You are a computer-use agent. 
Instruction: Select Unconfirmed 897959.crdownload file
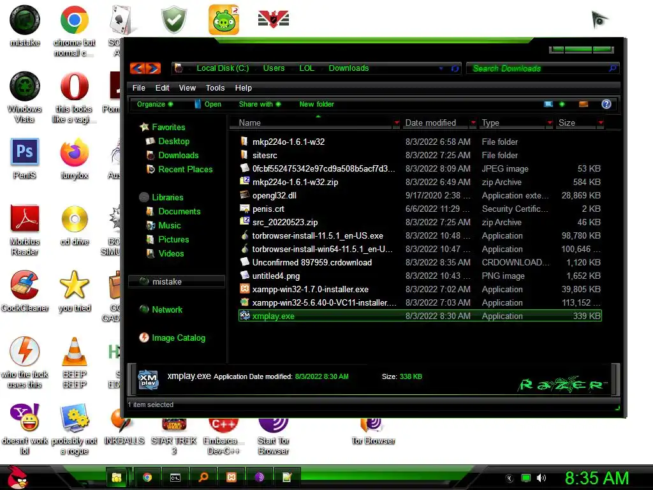click(x=420, y=262)
